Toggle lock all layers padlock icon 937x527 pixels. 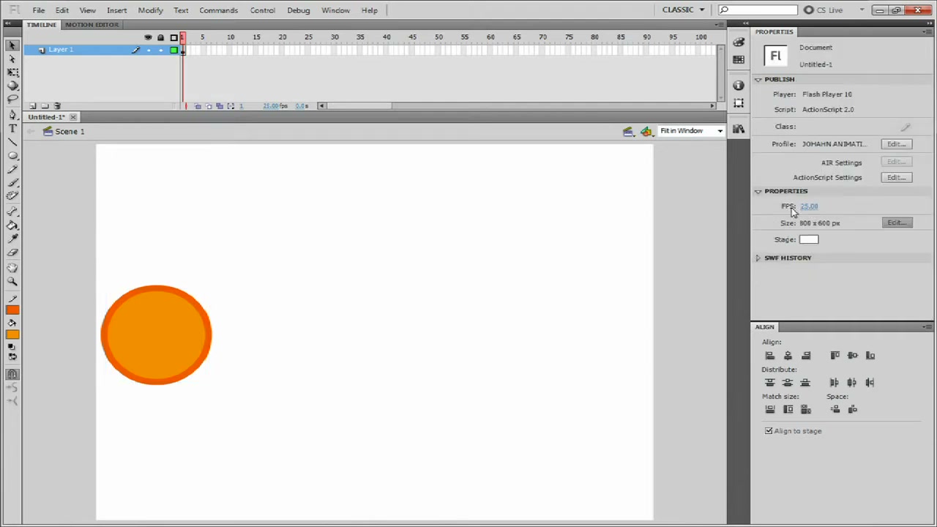pos(160,37)
